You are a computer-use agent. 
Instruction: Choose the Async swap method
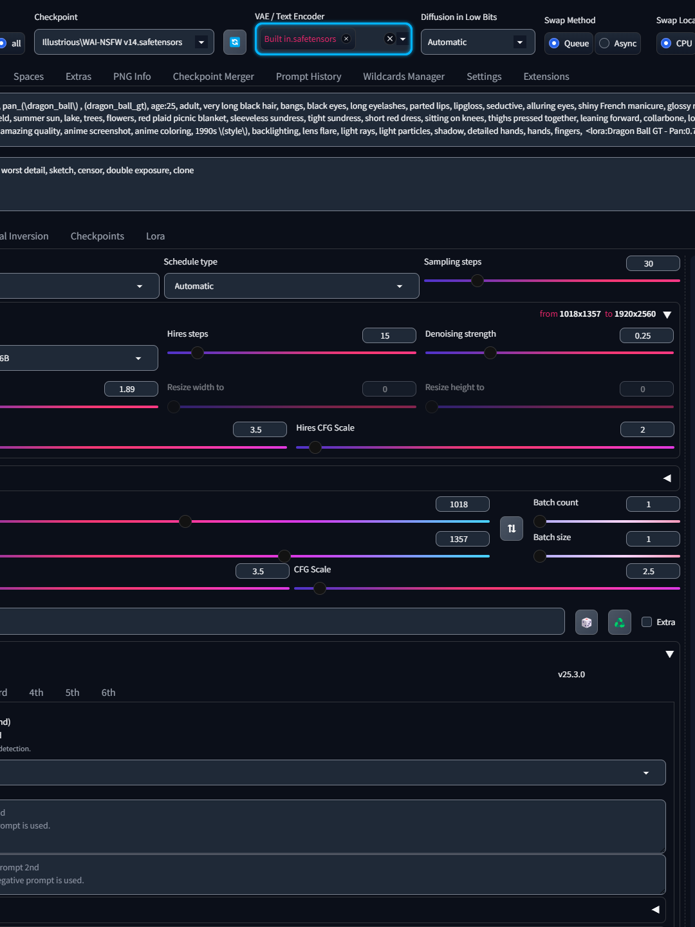tap(604, 43)
